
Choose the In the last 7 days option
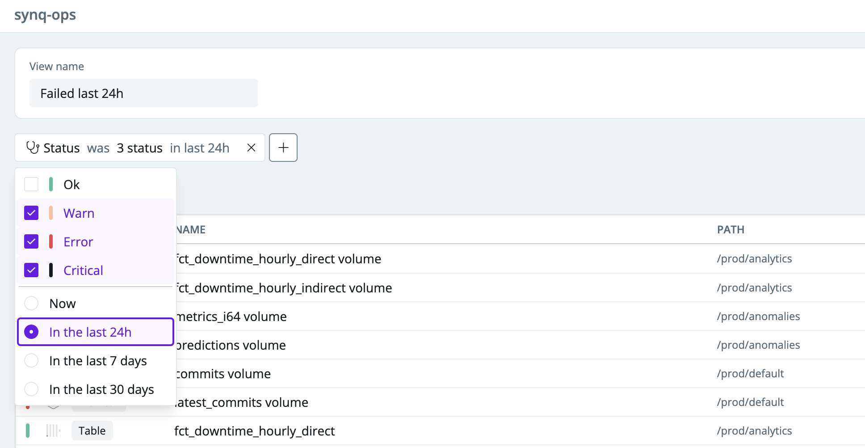31,361
